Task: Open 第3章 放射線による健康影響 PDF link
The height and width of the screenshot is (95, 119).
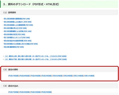Action: coord(19,25)
